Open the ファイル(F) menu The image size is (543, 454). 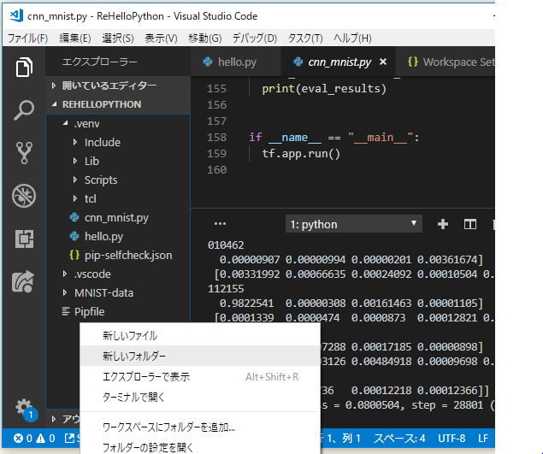[x=27, y=38]
